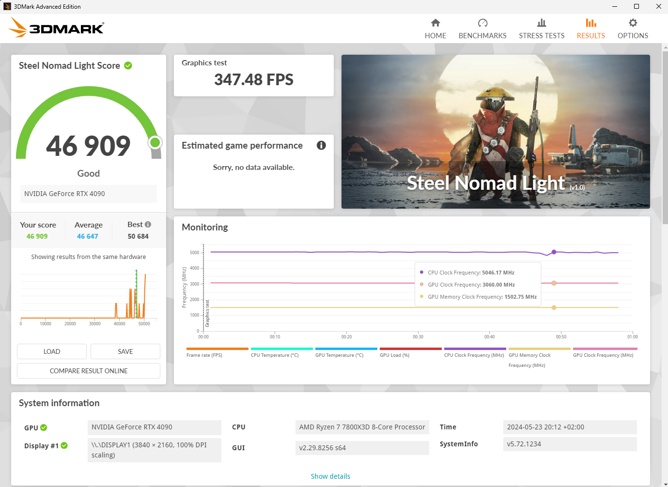Click the AMD Ryzen 7 7800X3D CPU field

(362, 427)
